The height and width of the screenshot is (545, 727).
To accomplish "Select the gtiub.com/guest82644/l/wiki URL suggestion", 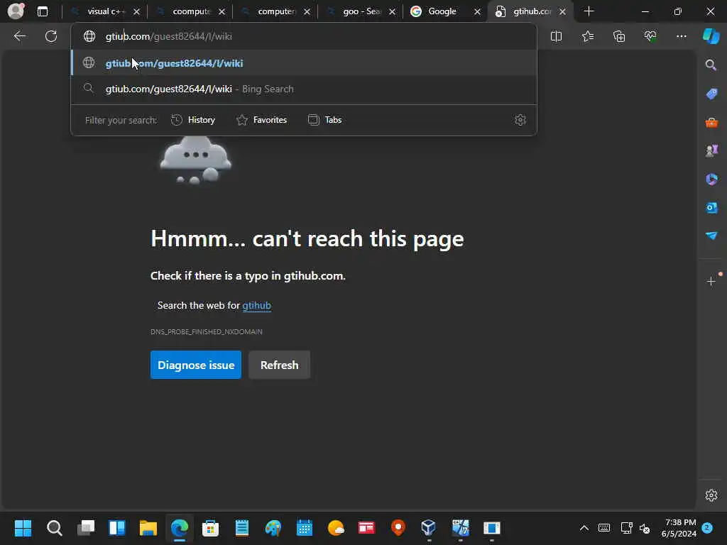I will click(304, 63).
